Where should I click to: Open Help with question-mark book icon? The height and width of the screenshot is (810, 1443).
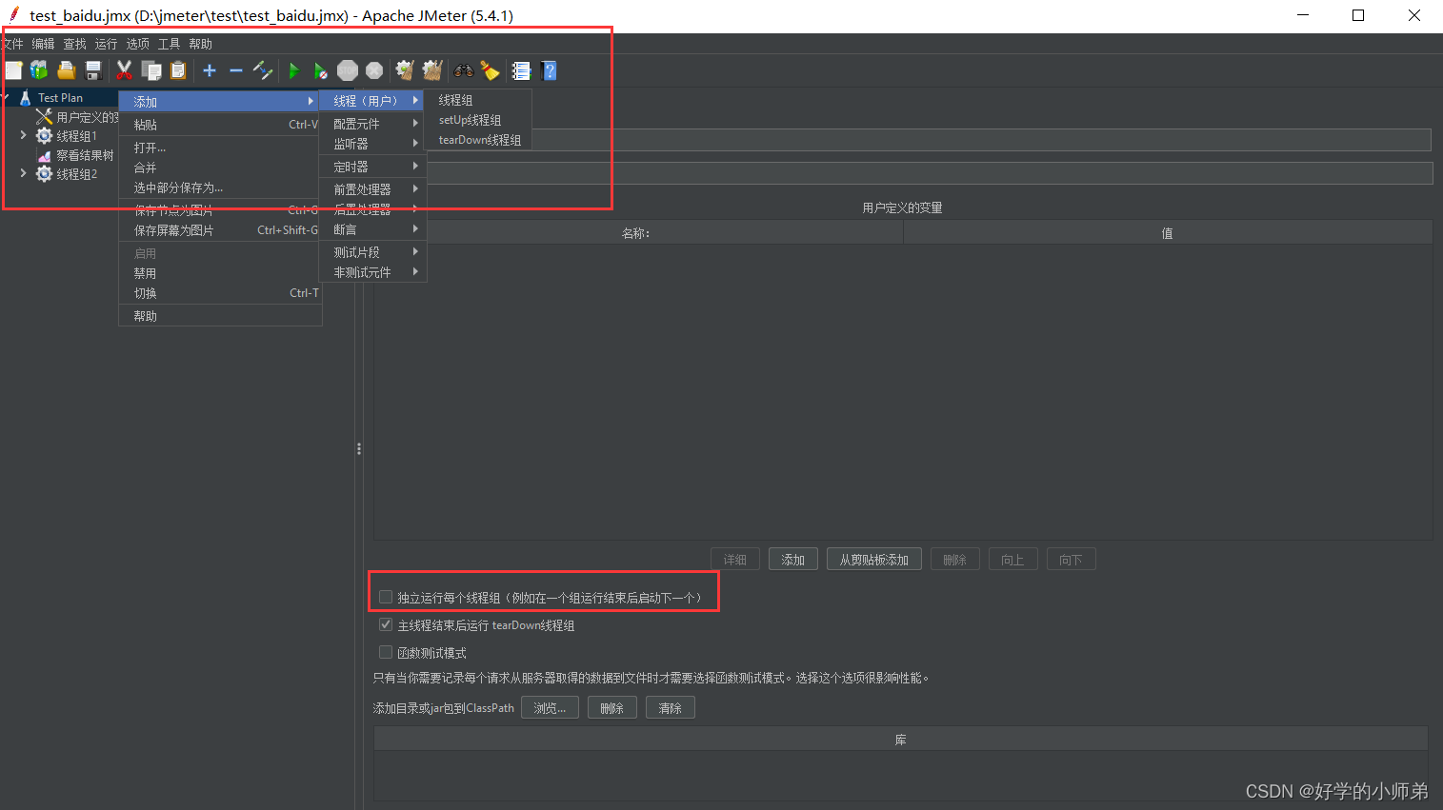(549, 70)
